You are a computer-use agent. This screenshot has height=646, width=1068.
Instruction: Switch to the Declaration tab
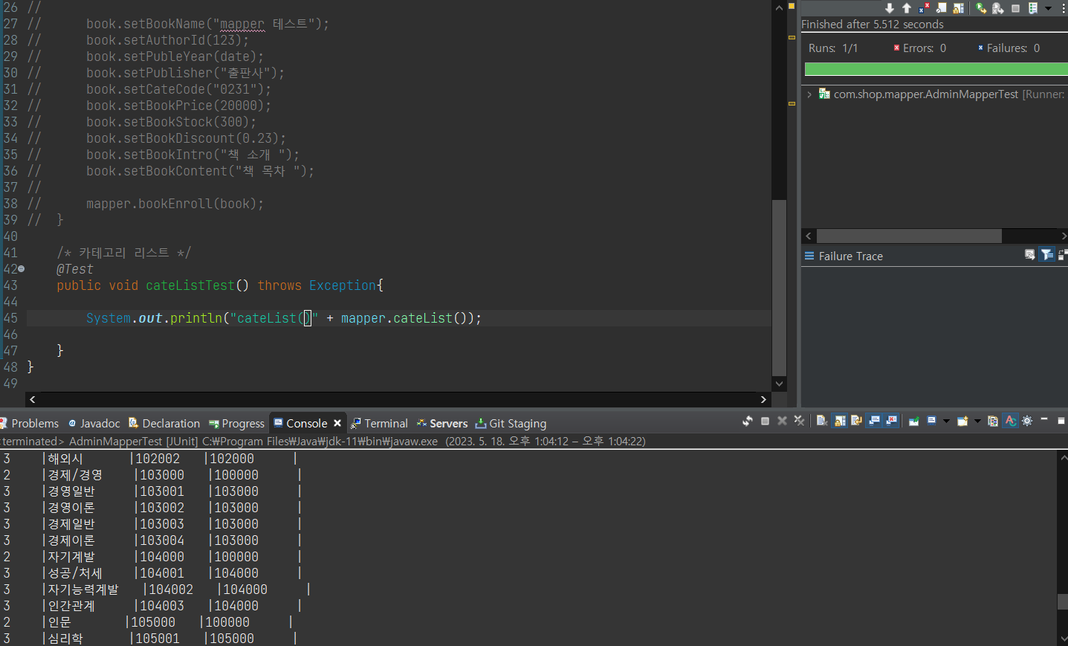(x=164, y=423)
